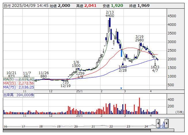Viewport: 188px width, 135px height.
Task: Click the small blue triangle marker below chart
Action: pyautogui.click(x=121, y=88)
